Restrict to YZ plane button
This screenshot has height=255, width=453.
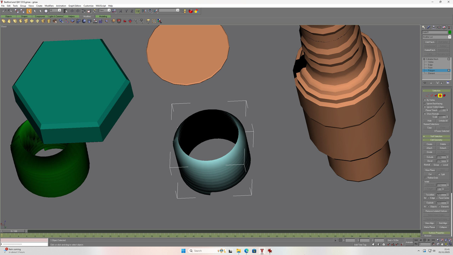[138, 11]
